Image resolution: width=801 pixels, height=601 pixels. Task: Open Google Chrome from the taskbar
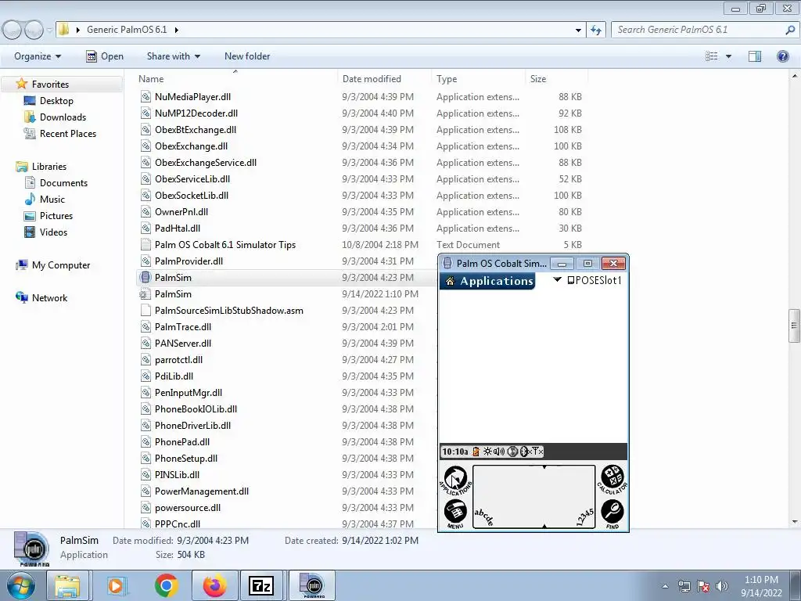pyautogui.click(x=166, y=585)
